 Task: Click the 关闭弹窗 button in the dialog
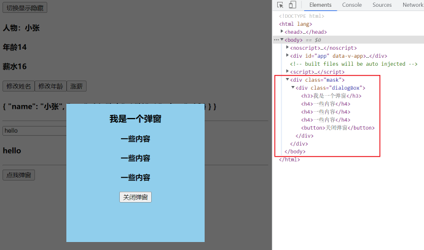(135, 197)
